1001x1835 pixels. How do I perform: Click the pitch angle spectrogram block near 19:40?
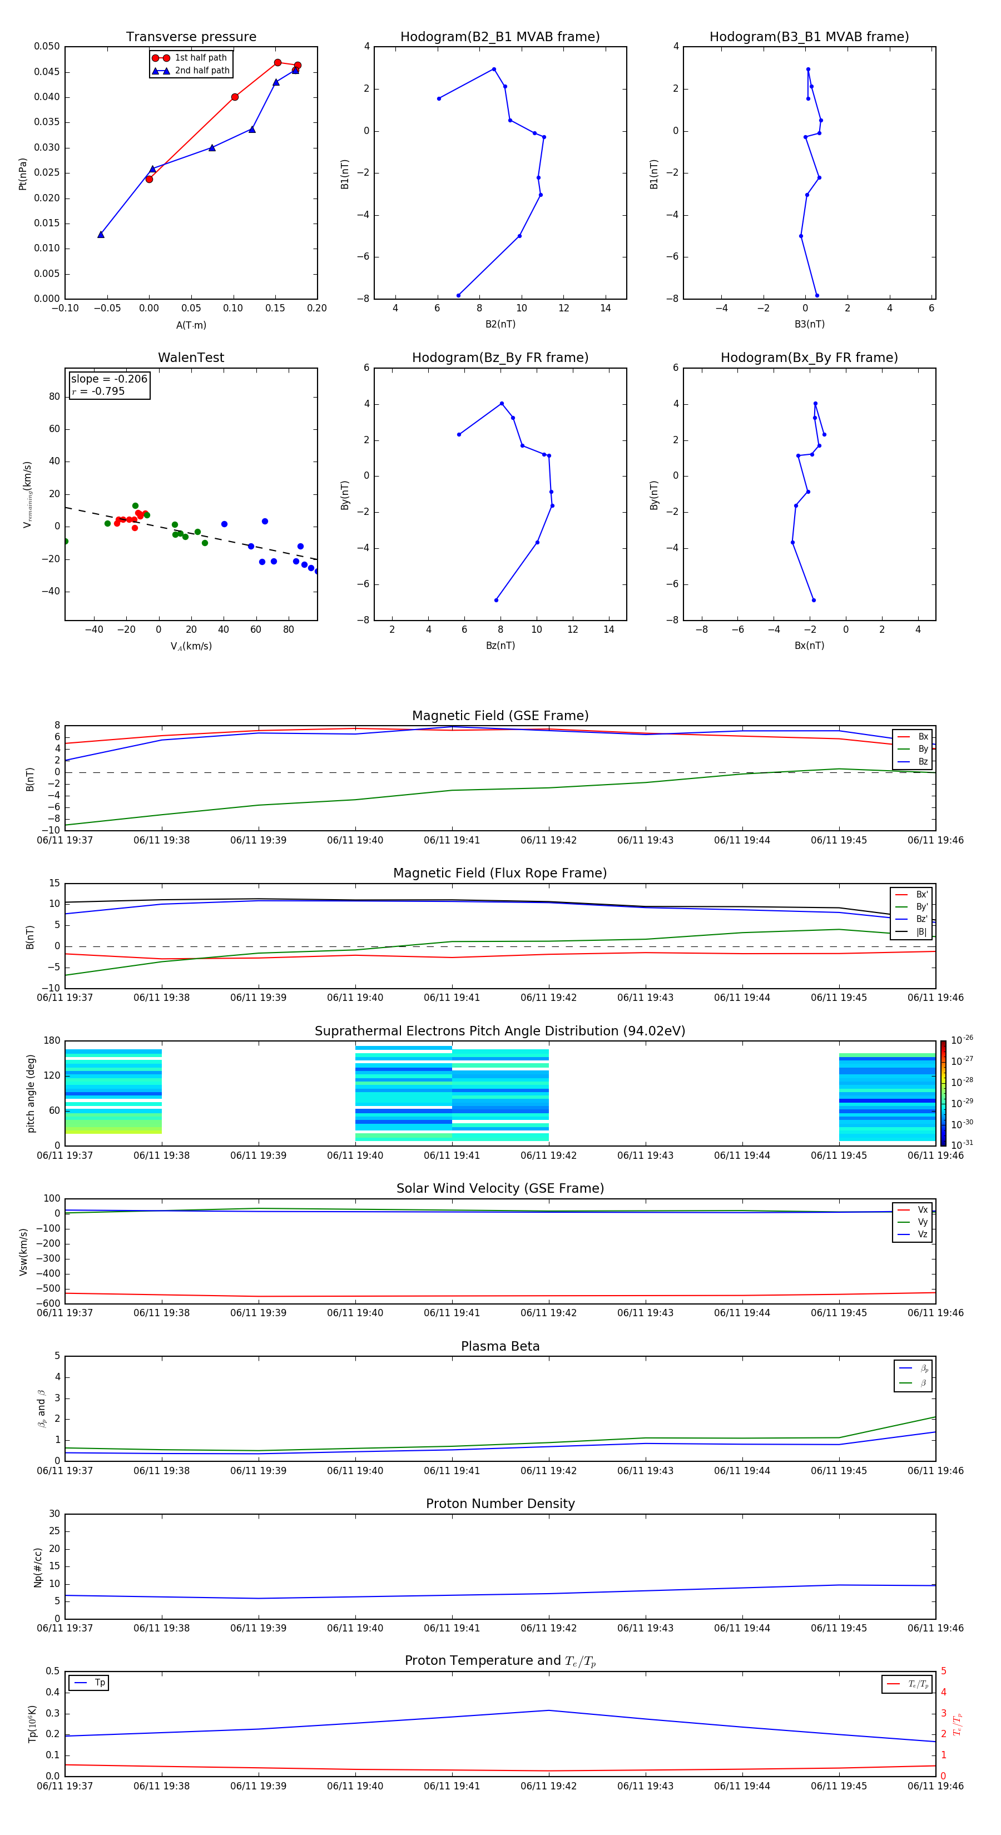(x=403, y=1093)
